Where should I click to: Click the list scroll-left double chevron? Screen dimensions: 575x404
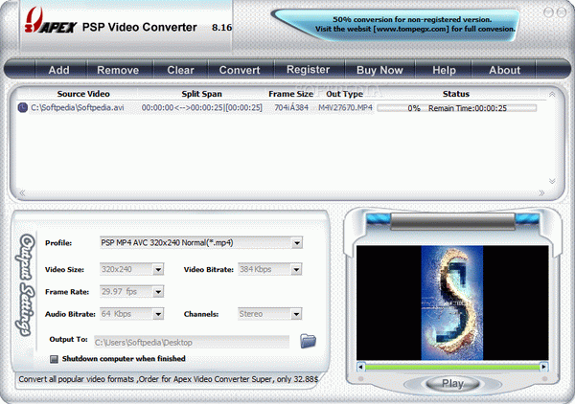tap(22, 193)
